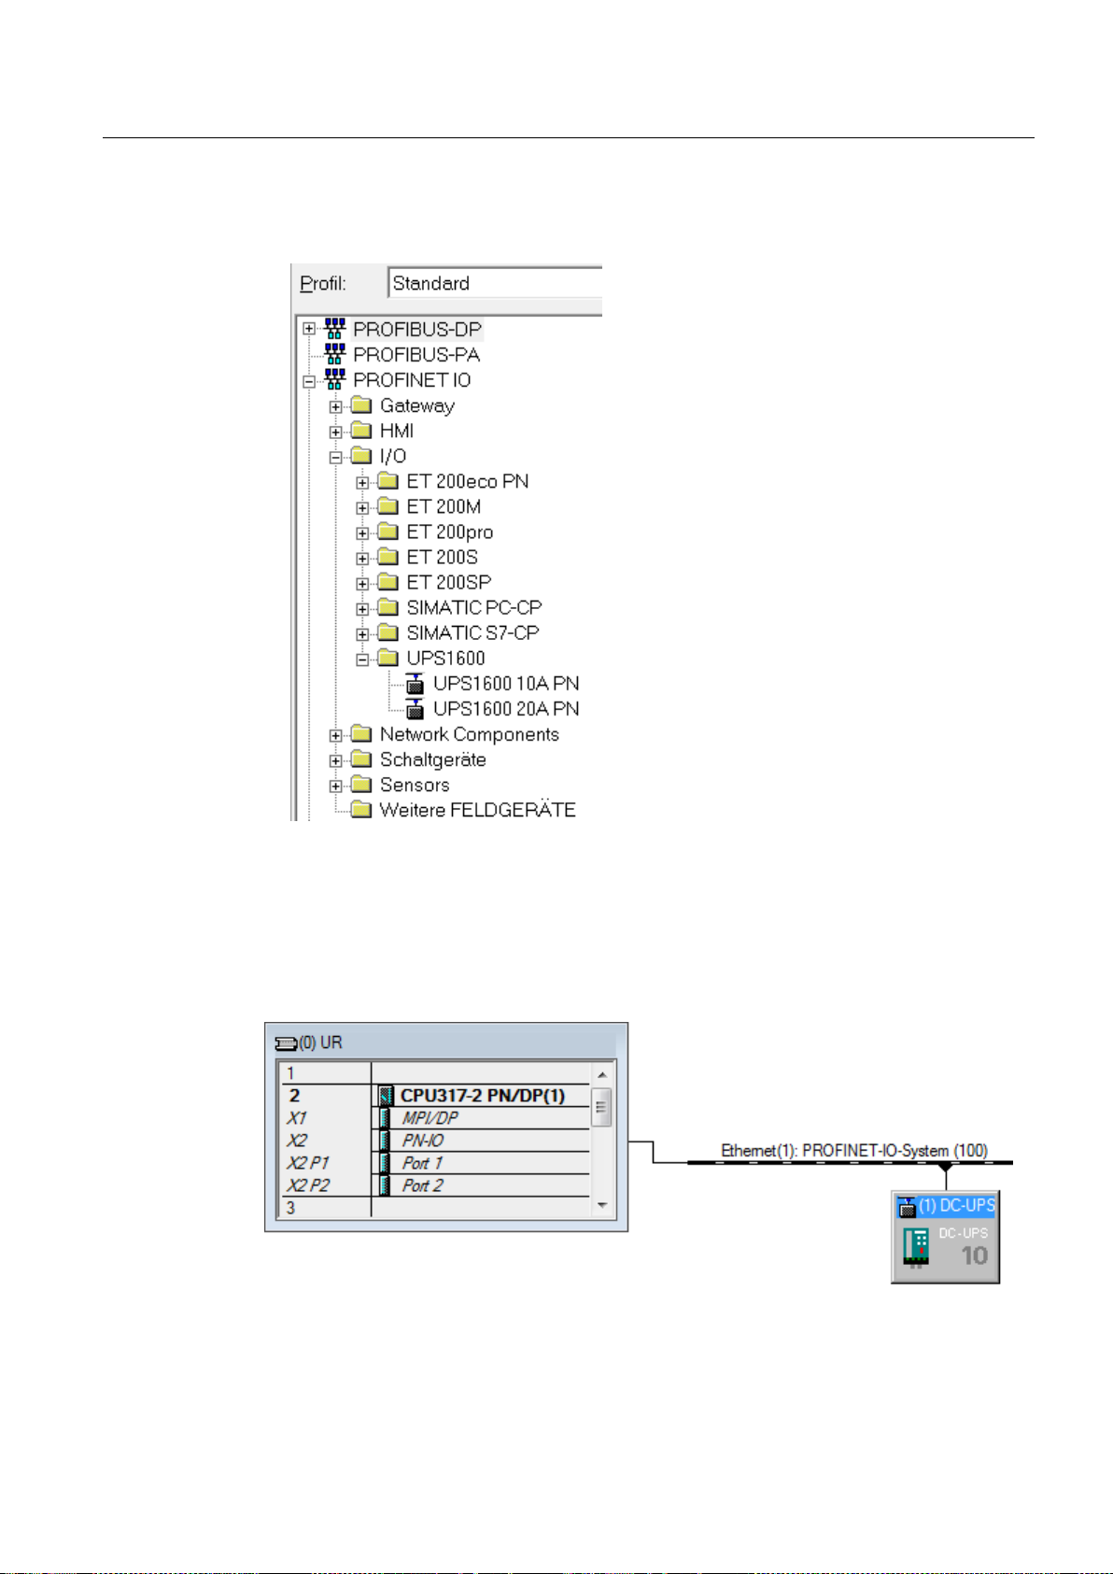This screenshot has height=1574, width=1113.
Task: Expand the SIMATIC S7-CP folder
Action: [362, 633]
